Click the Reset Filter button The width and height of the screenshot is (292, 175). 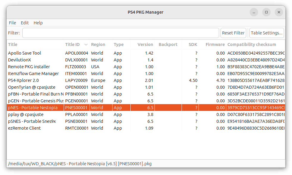click(233, 33)
